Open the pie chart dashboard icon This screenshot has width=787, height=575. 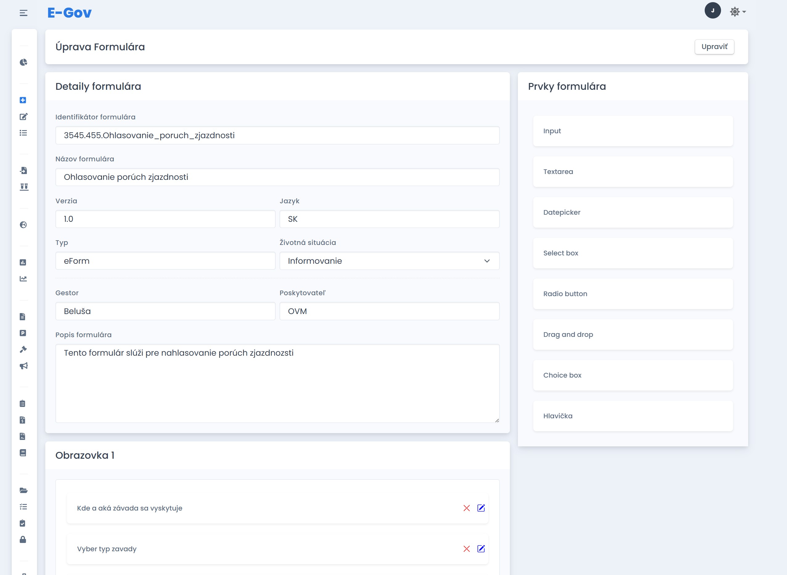pyautogui.click(x=23, y=62)
